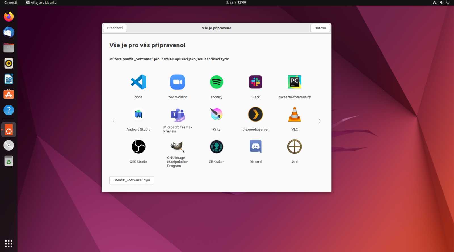
Task: Pick the Slack app icon
Action: tap(256, 82)
